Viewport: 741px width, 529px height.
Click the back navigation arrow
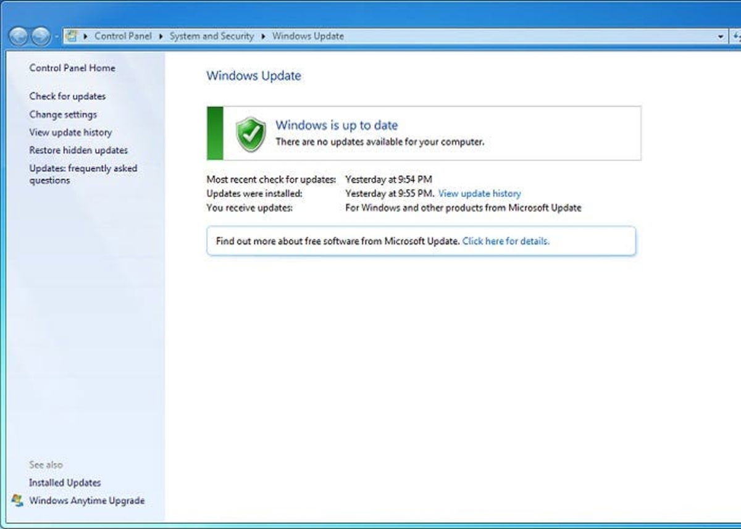(x=19, y=36)
